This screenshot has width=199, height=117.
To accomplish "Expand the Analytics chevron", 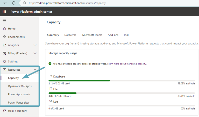I will 35,45.
